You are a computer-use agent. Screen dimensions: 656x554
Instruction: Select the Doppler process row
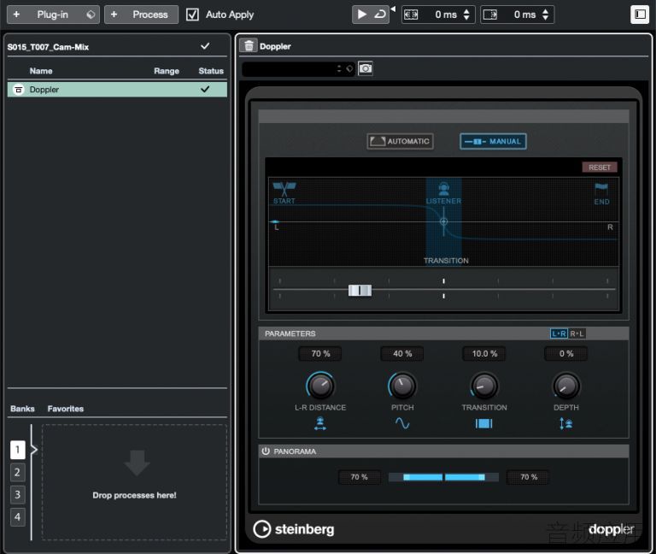(117, 90)
